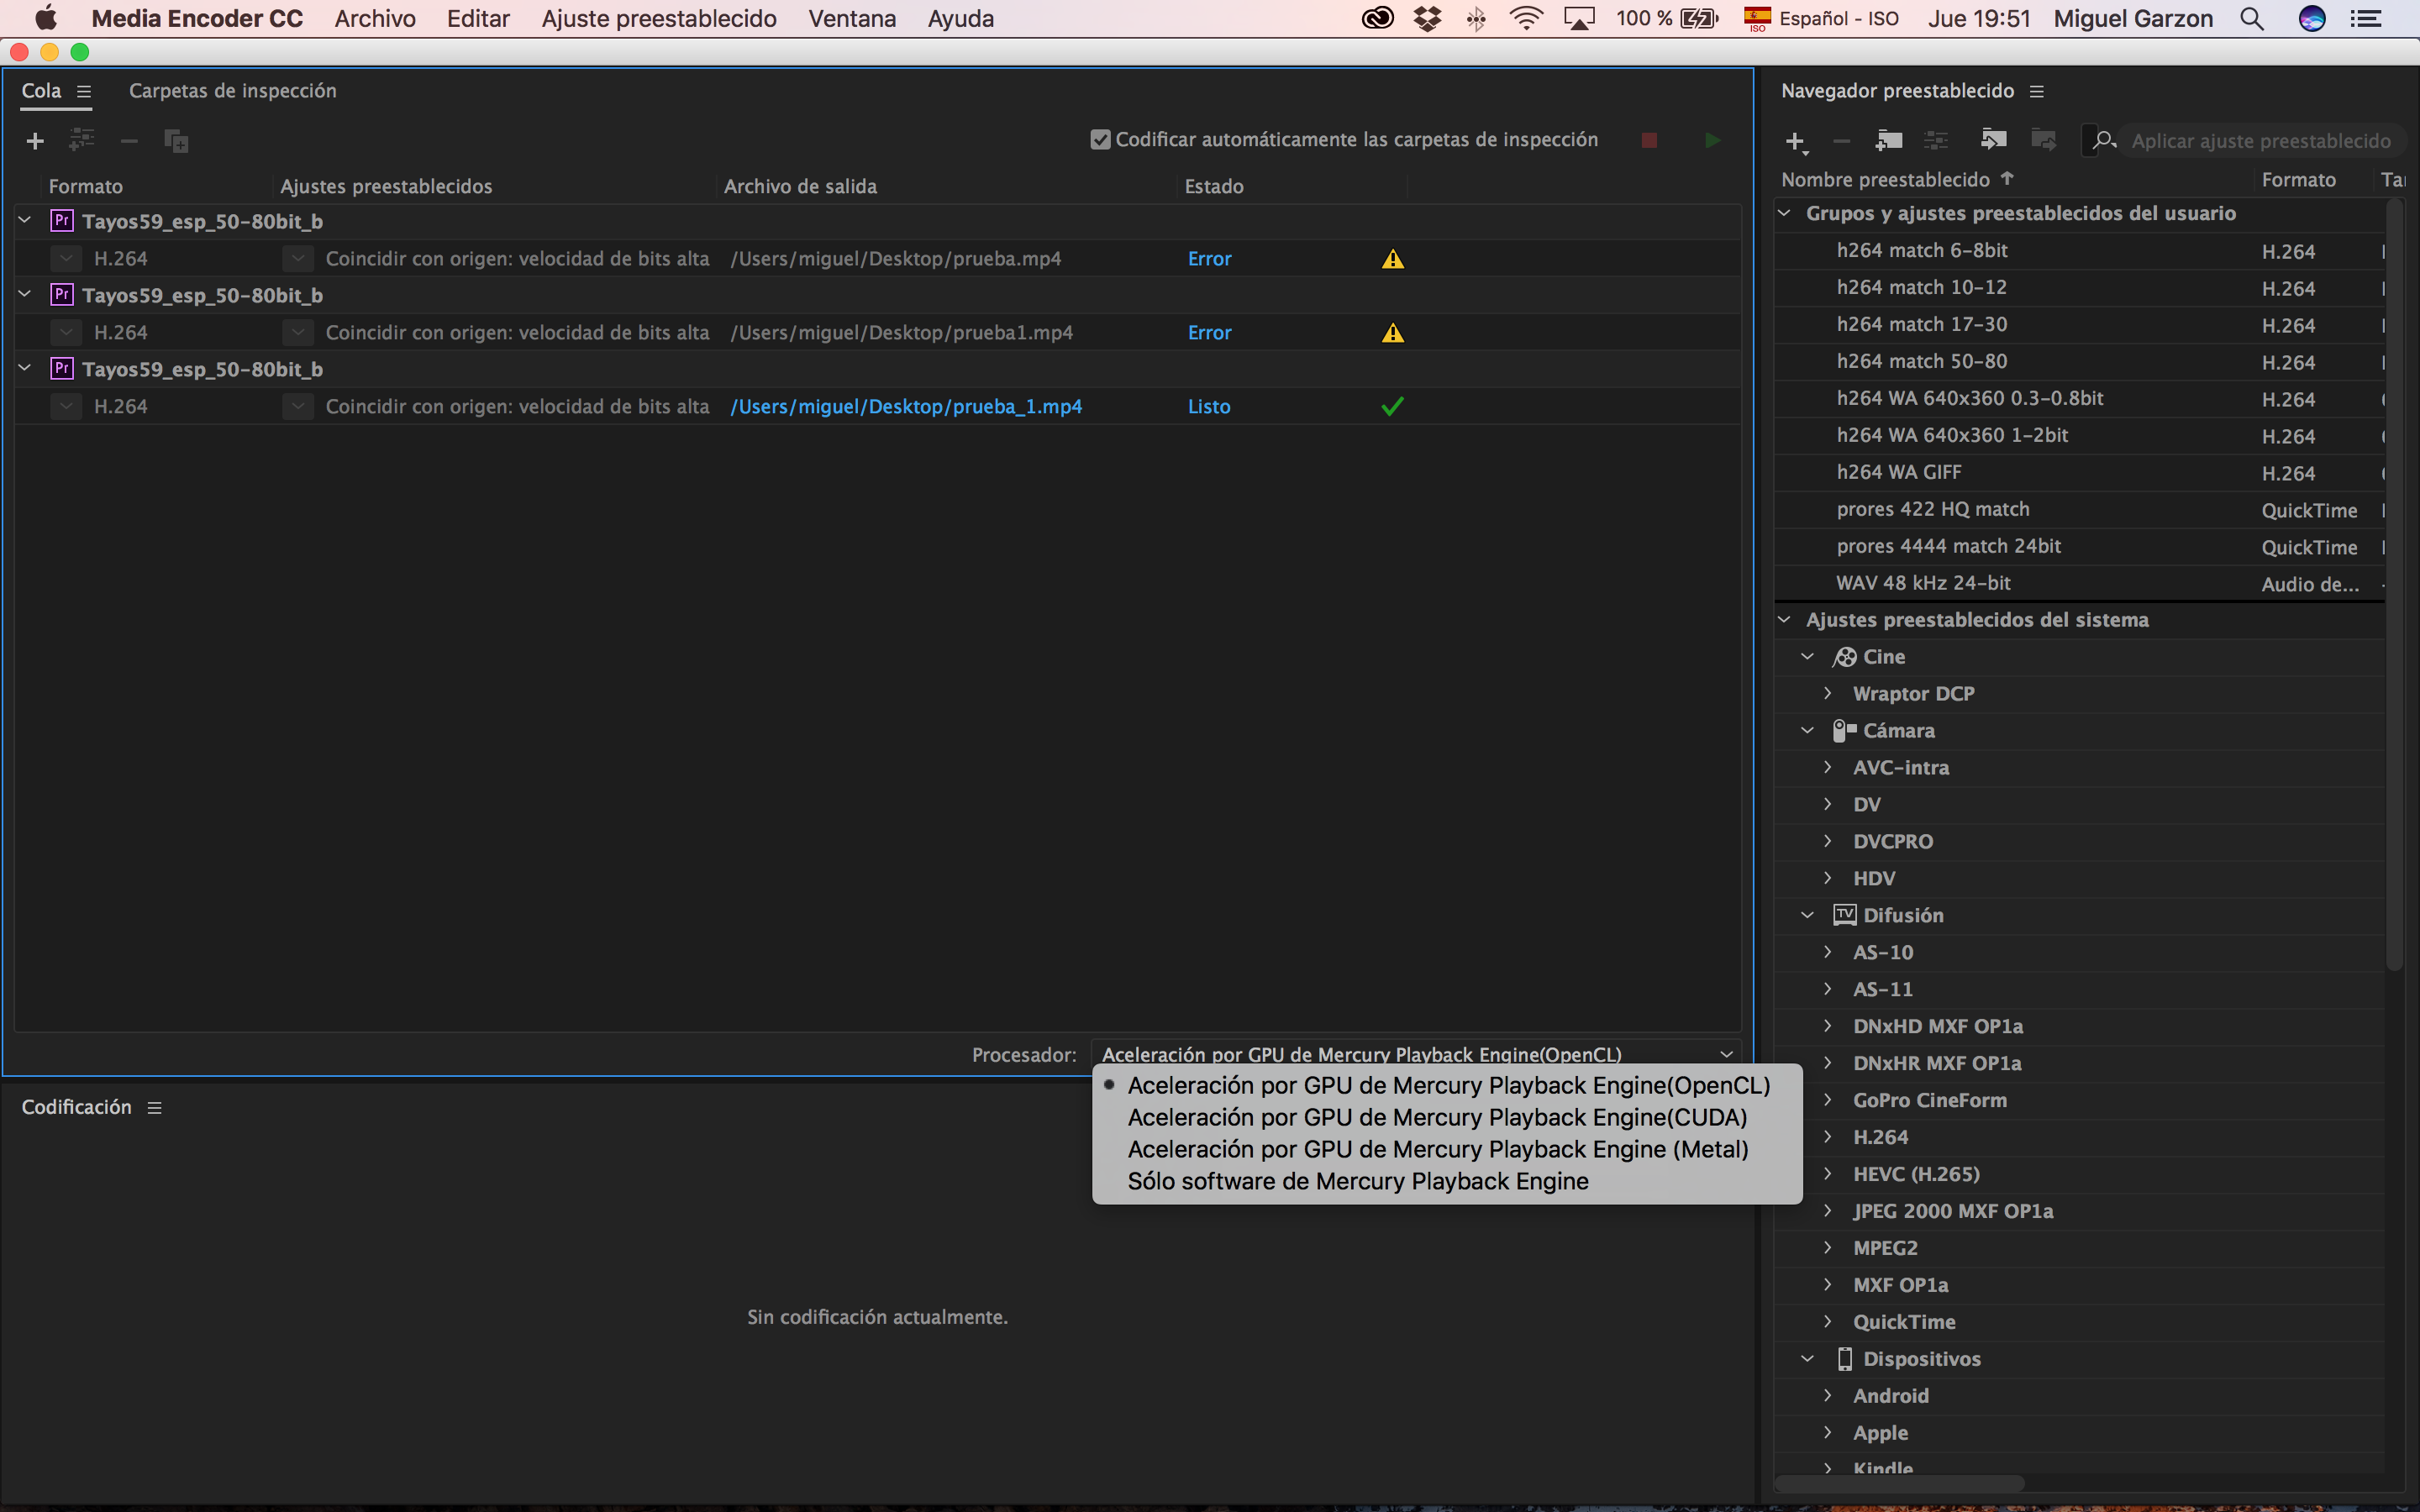Screen dimensions: 2420x1512
Task: Expand the Cámara presets category
Action: 1805,730
